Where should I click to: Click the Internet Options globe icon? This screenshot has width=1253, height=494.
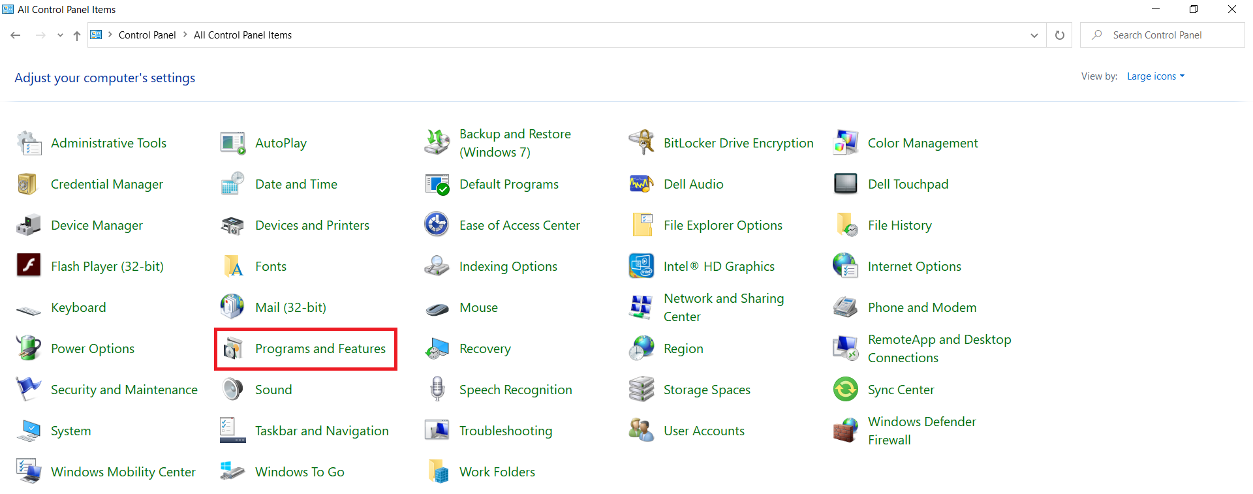click(x=846, y=266)
